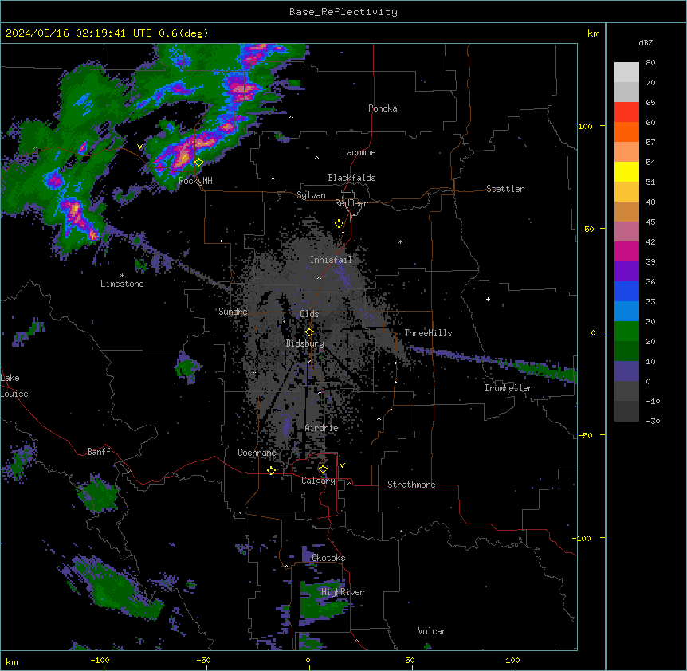
Task: Click the Airdrie city label
Action: pos(322,428)
